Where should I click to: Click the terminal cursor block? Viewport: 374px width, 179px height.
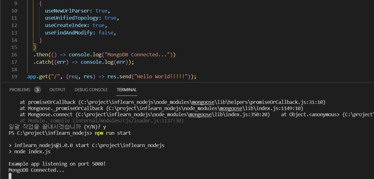[10, 176]
